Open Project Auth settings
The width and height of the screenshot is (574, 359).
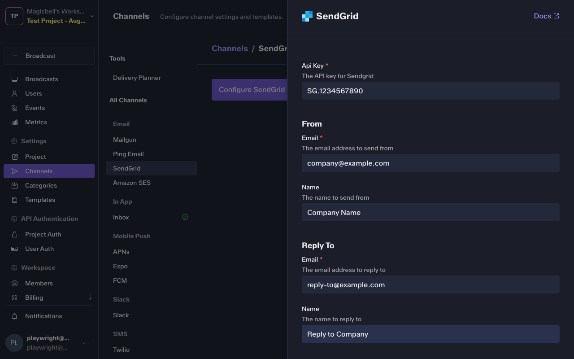tap(49, 234)
